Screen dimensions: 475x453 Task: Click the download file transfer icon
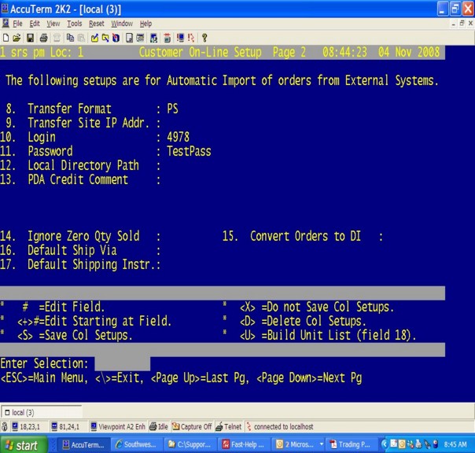[x=105, y=38]
